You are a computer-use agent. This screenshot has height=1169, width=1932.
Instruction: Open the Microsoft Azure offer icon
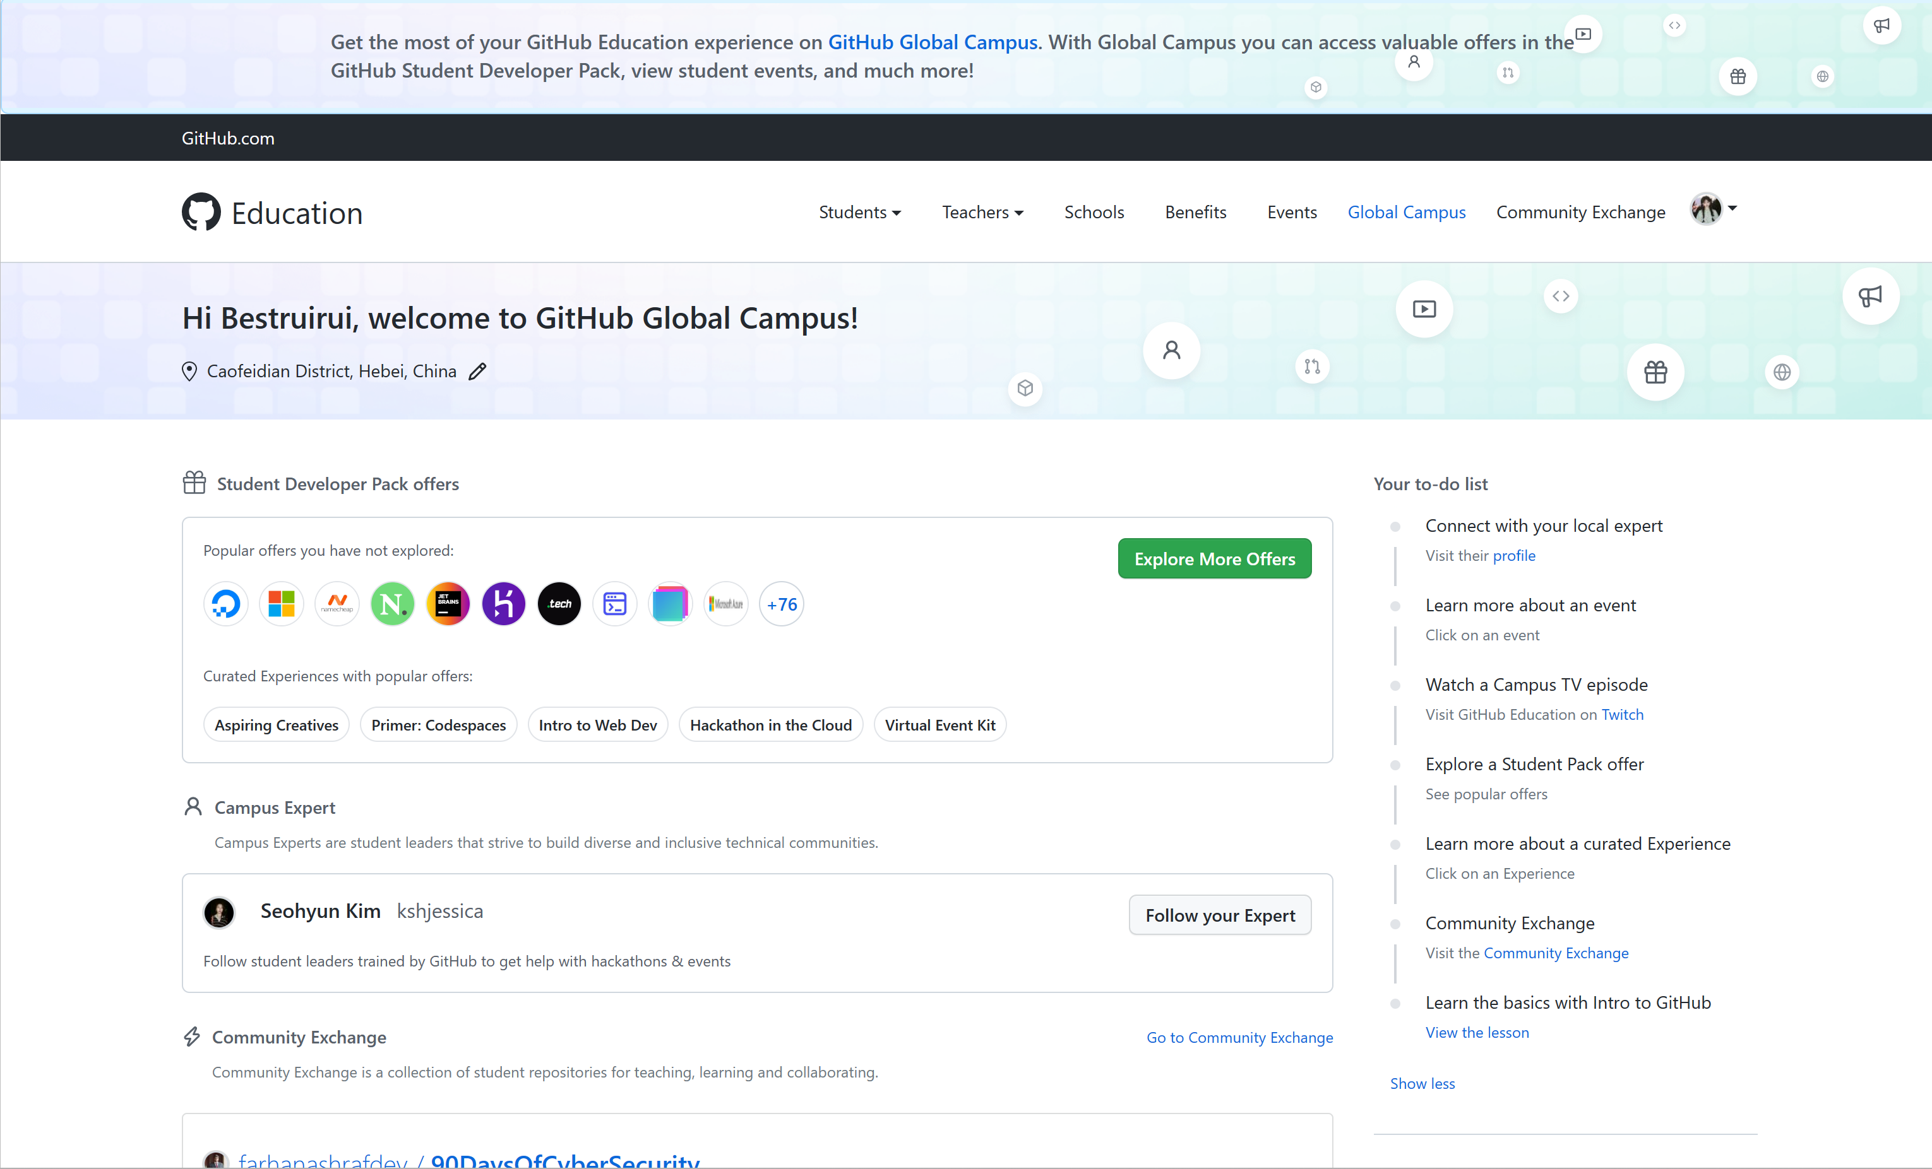click(725, 604)
